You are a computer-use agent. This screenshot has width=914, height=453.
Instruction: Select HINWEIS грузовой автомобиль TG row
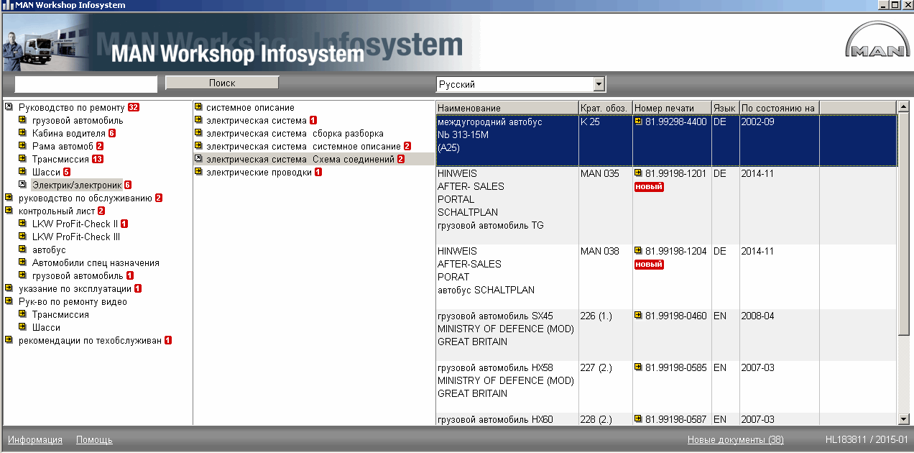point(666,206)
